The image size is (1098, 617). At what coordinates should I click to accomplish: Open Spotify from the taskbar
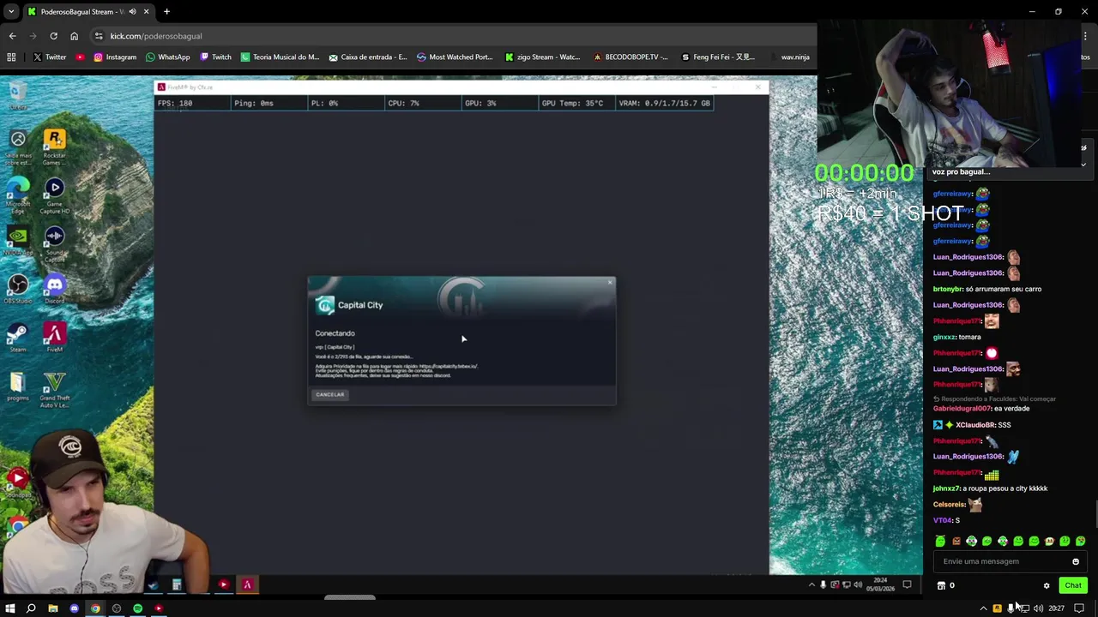click(137, 608)
